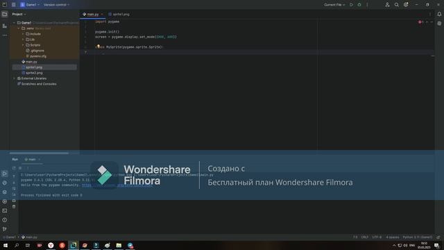Switch to the sprite1.png editor tab
Image resolution: width=444 pixels, height=250 pixels.
click(x=119, y=14)
